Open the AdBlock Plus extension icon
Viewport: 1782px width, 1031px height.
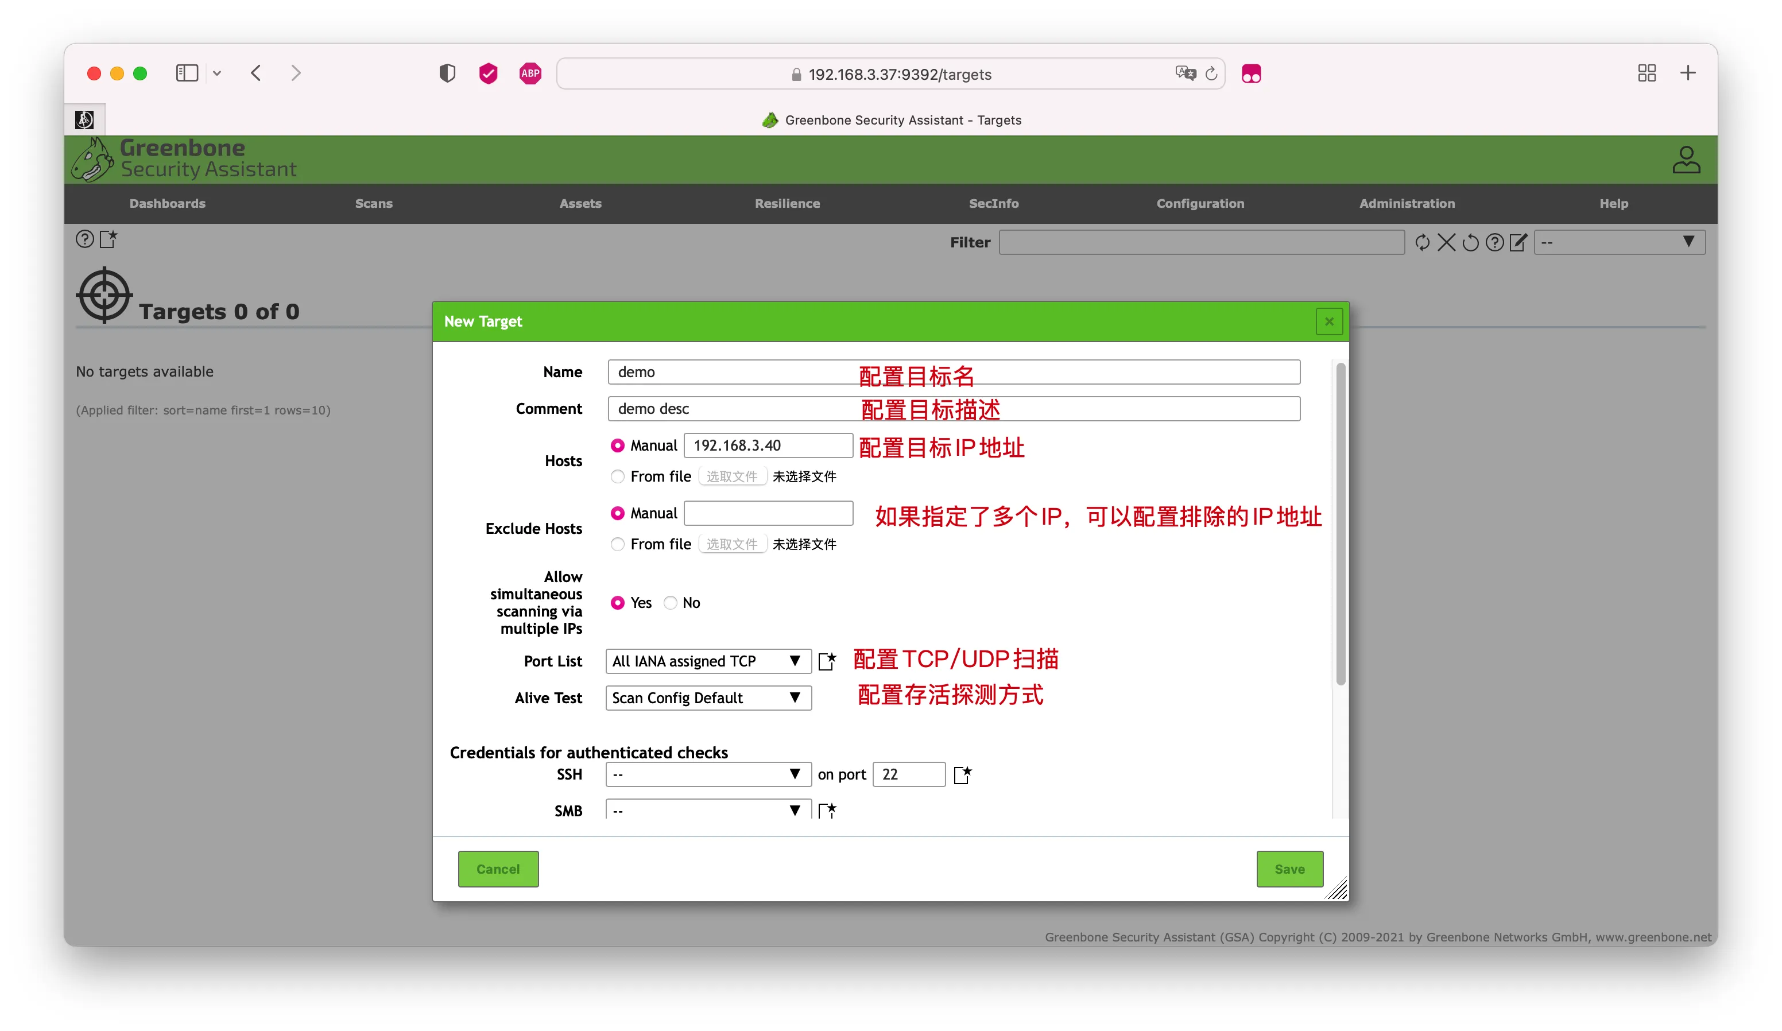[x=530, y=73]
